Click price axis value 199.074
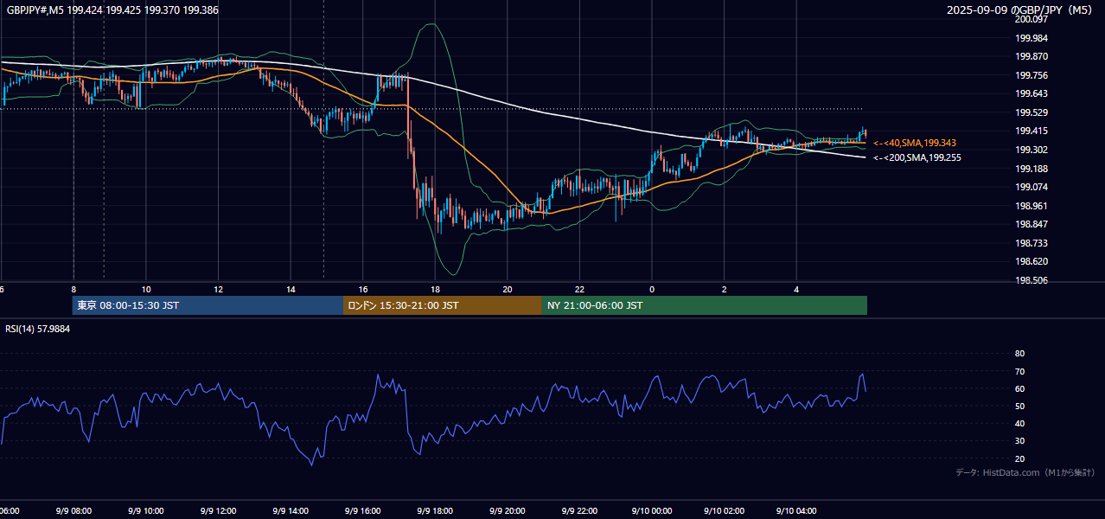The width and height of the screenshot is (1105, 519). [x=1032, y=187]
